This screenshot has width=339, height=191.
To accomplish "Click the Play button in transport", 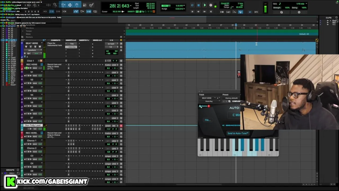I will click(x=205, y=5).
